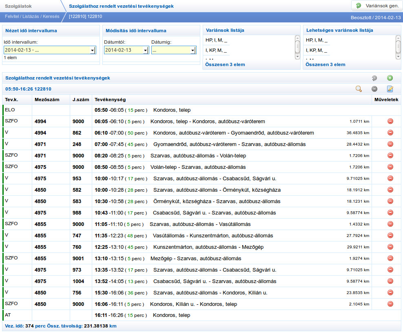The height and width of the screenshot is (332, 403).
Task: Click the Variánsok listája scrollbar
Action: (297, 47)
